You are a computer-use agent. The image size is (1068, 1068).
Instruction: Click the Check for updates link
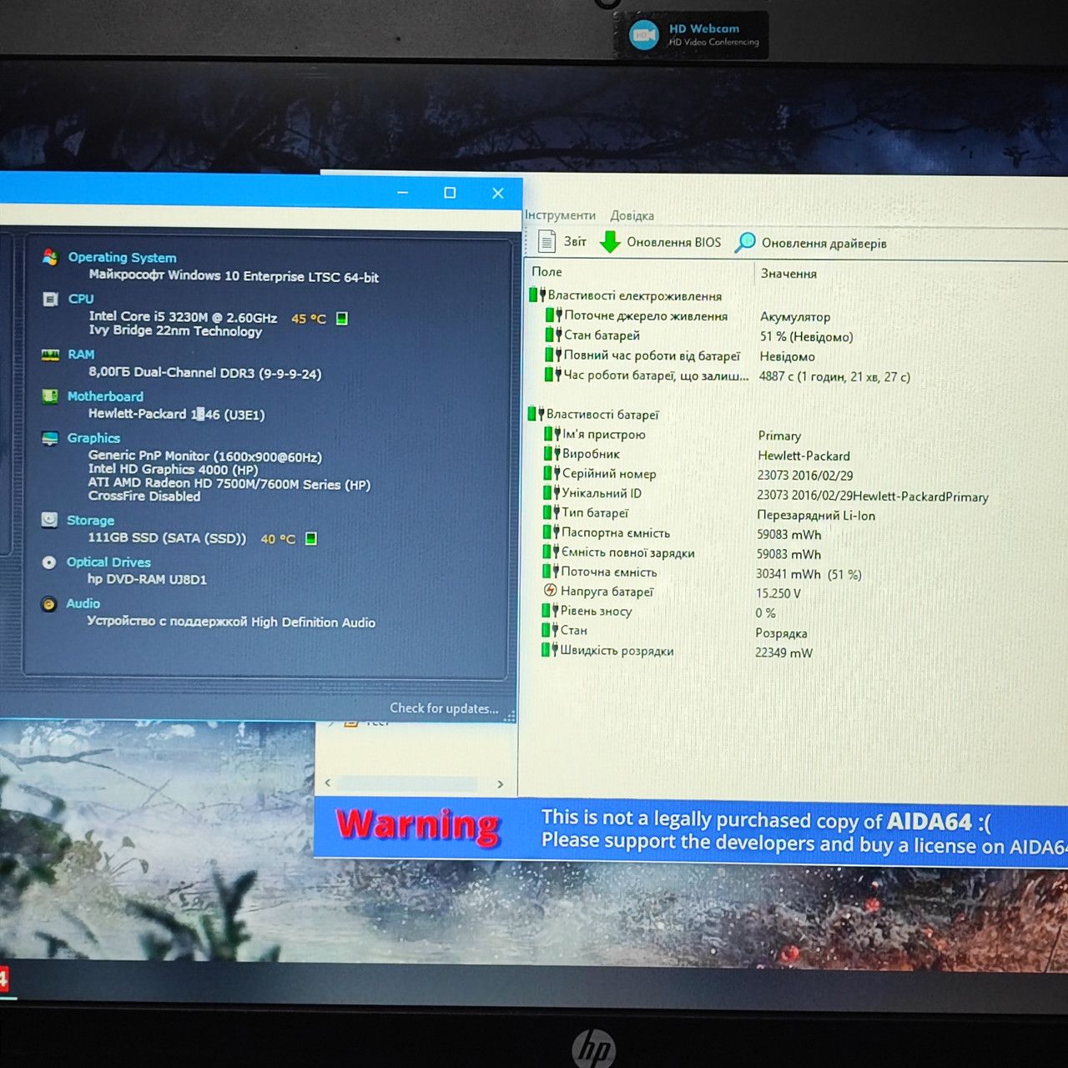[x=444, y=708]
